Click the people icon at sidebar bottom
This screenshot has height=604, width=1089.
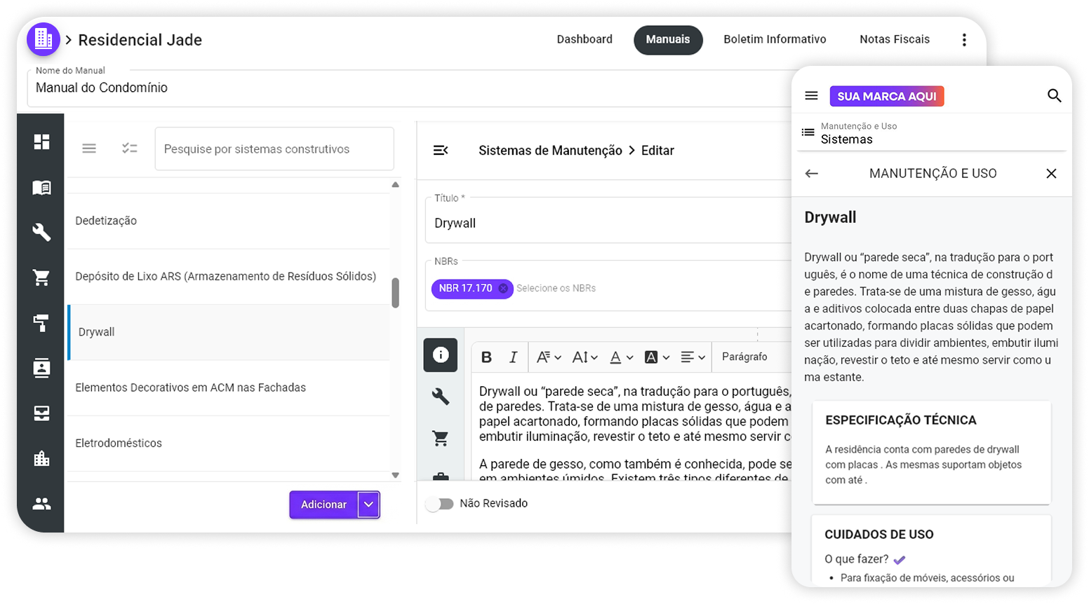point(42,503)
